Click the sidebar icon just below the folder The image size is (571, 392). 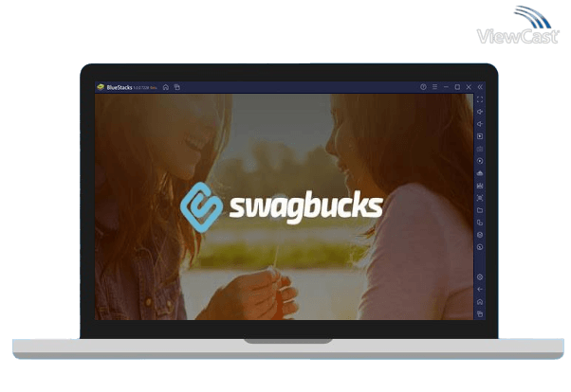tap(480, 223)
